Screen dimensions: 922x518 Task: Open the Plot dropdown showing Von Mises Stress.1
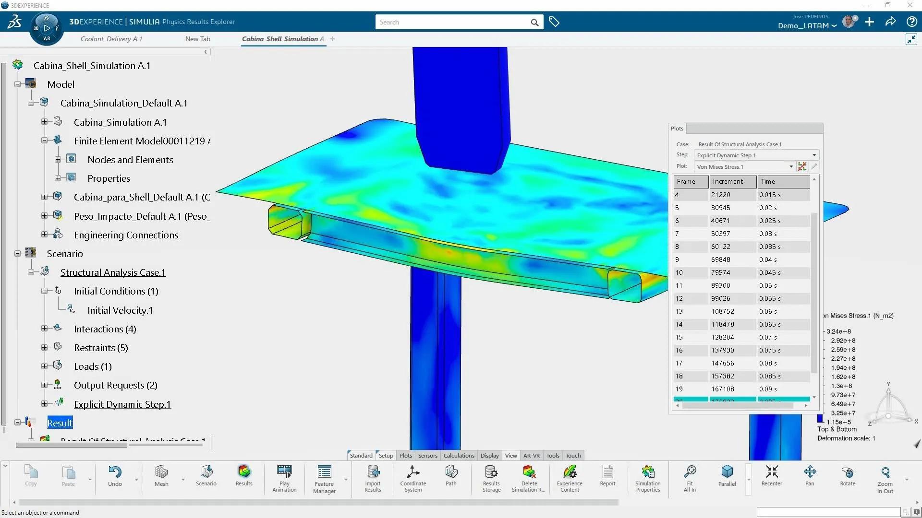(790, 166)
